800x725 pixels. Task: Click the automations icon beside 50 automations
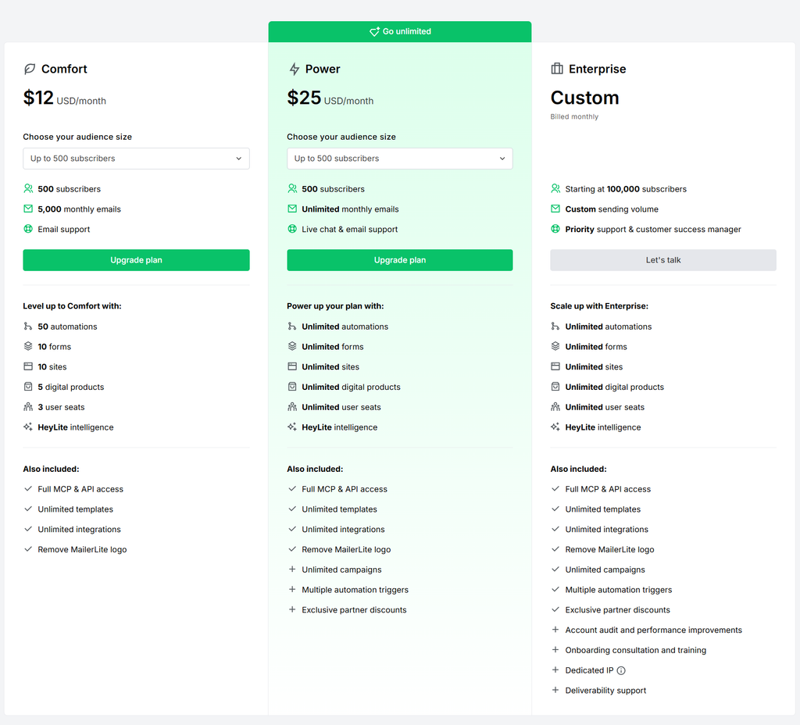tap(28, 326)
